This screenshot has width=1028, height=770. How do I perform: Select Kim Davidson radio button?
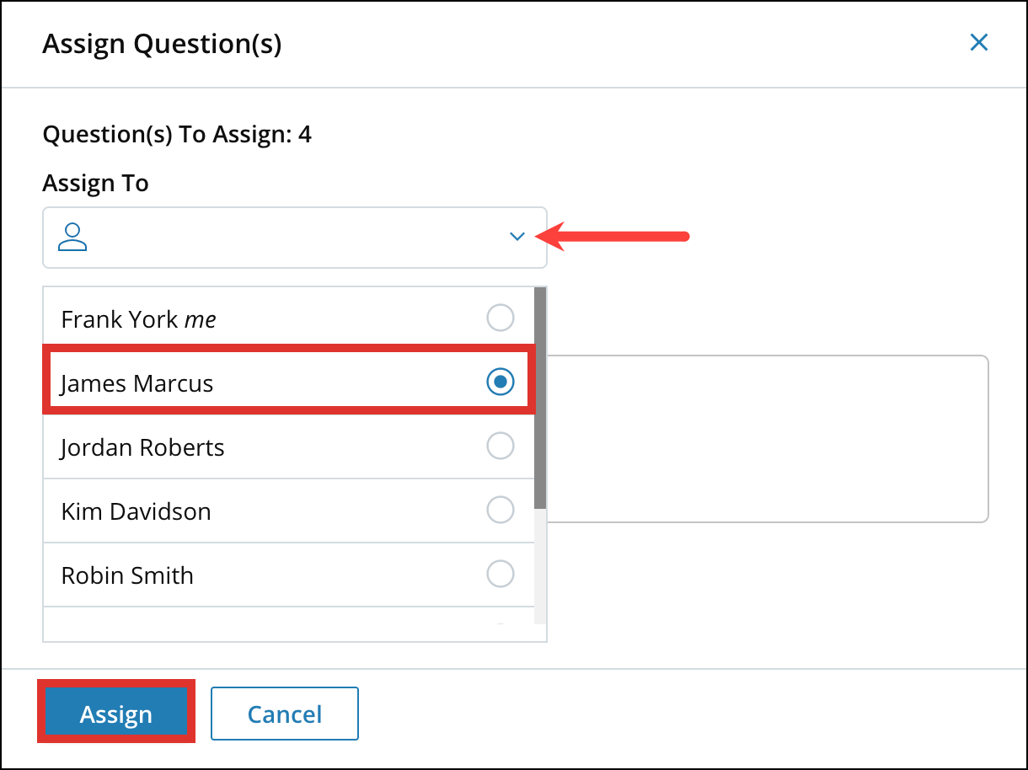coord(501,510)
